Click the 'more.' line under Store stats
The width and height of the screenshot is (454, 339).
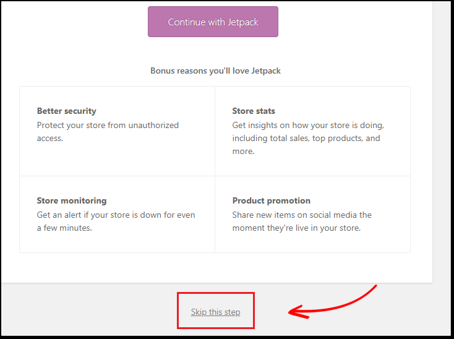tap(243, 152)
